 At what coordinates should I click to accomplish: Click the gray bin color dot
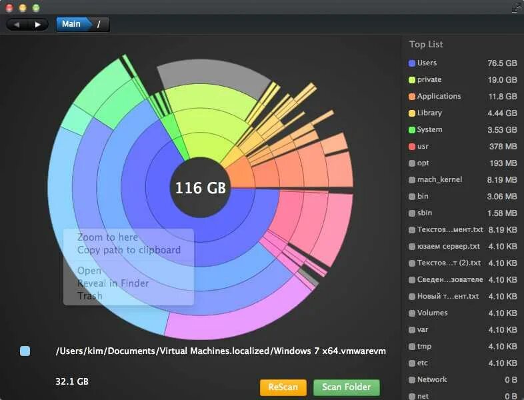pos(412,197)
